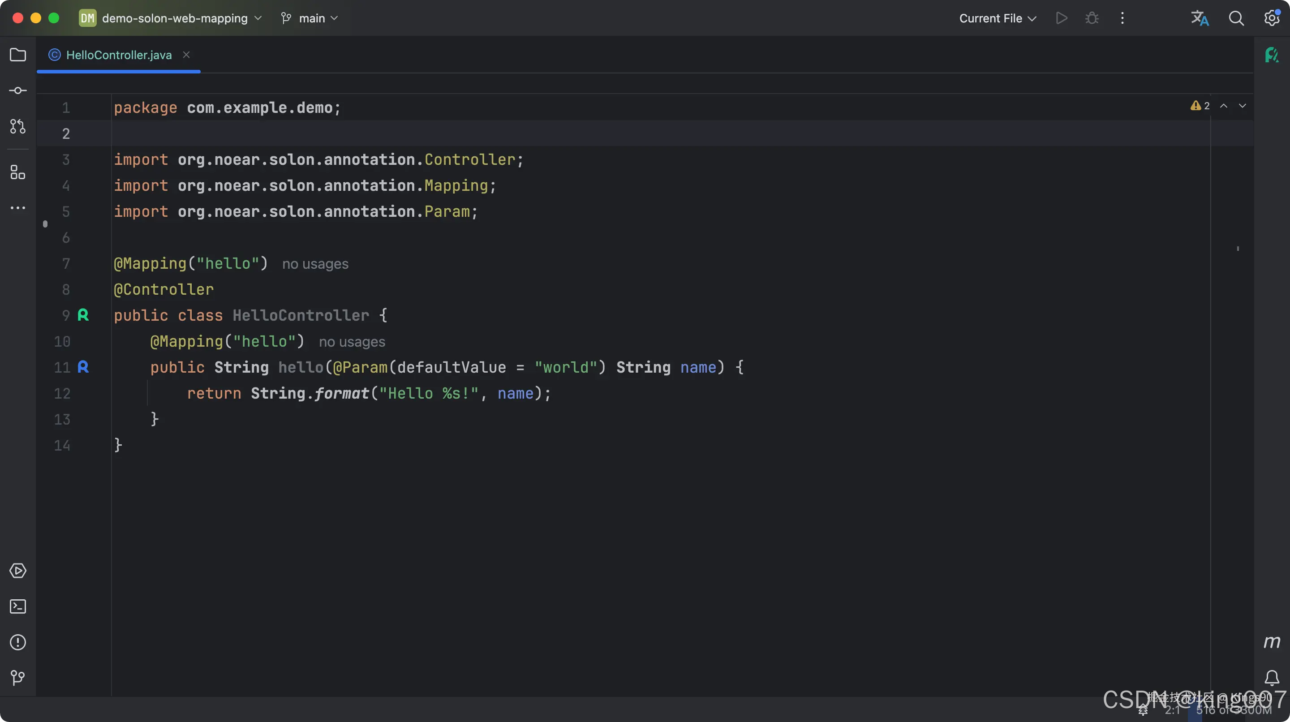Open Search Everywhere magnifier
The height and width of the screenshot is (722, 1290).
tap(1236, 18)
